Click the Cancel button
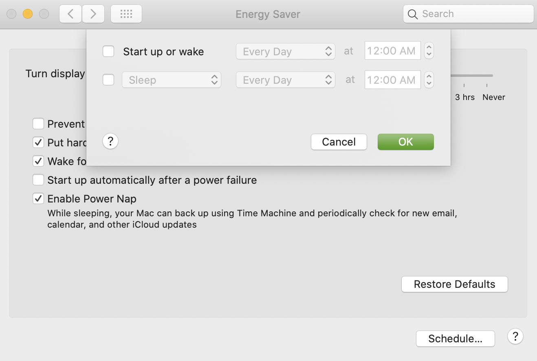The image size is (537, 361). pyautogui.click(x=339, y=142)
